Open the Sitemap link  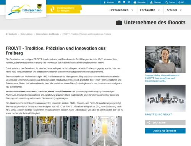(155, 2)
